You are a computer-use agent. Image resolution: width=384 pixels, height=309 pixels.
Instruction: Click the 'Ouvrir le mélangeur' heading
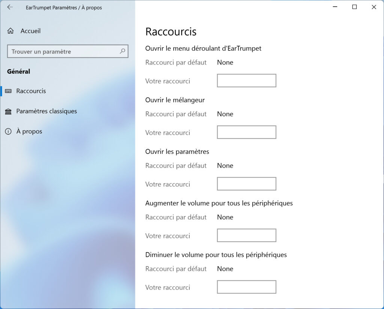point(175,100)
